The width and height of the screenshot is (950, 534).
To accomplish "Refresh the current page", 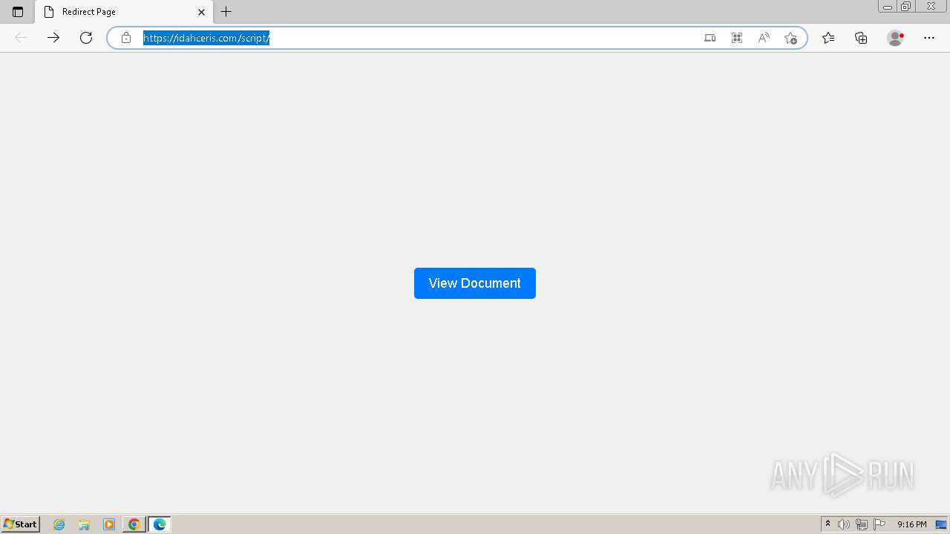I will click(x=86, y=38).
